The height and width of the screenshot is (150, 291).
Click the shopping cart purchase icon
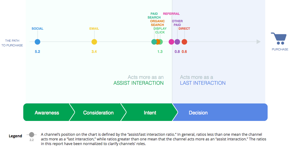coord(280,39)
